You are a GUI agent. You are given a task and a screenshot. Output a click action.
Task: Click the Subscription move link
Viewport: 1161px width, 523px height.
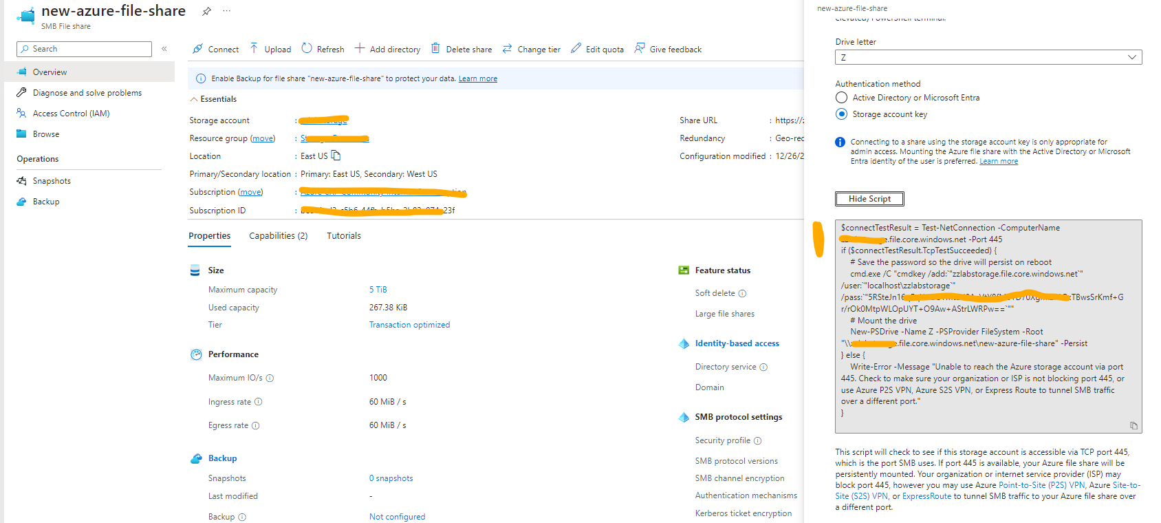250,192
